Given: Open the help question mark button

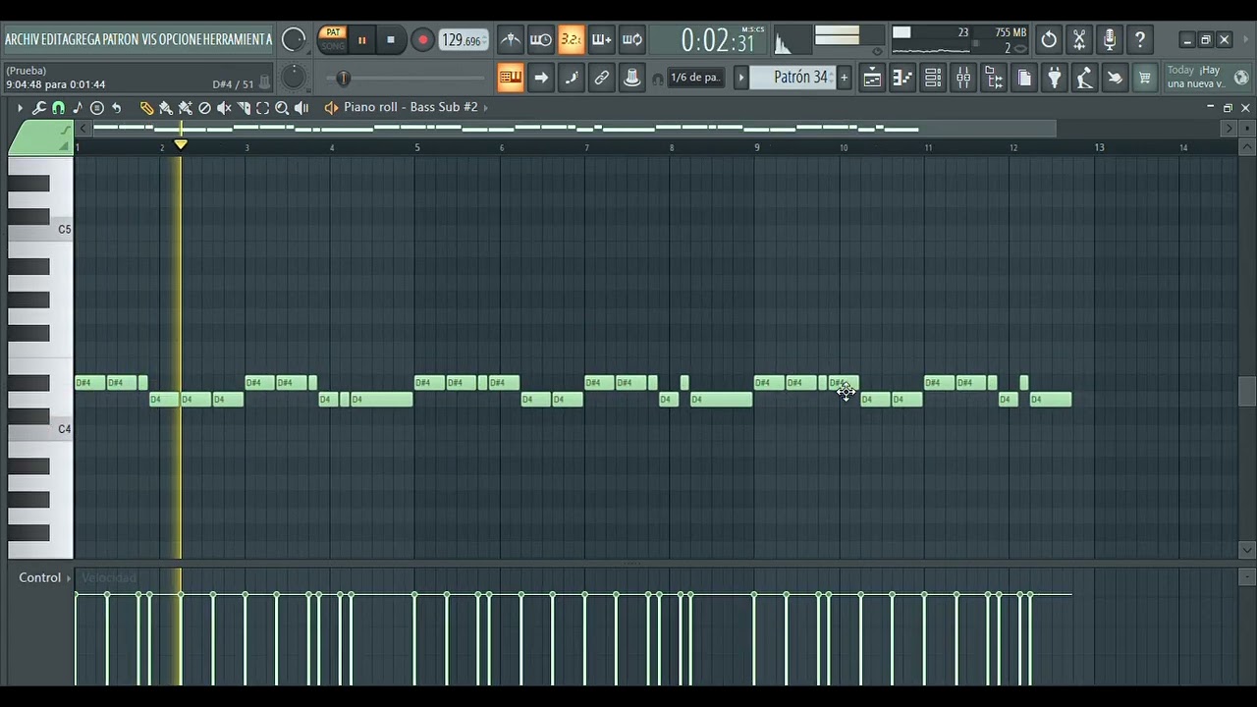Looking at the screenshot, I should [1140, 40].
